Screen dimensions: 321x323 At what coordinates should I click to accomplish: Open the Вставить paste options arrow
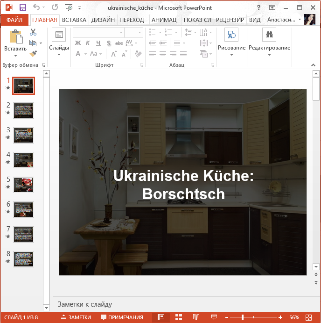point(15,56)
